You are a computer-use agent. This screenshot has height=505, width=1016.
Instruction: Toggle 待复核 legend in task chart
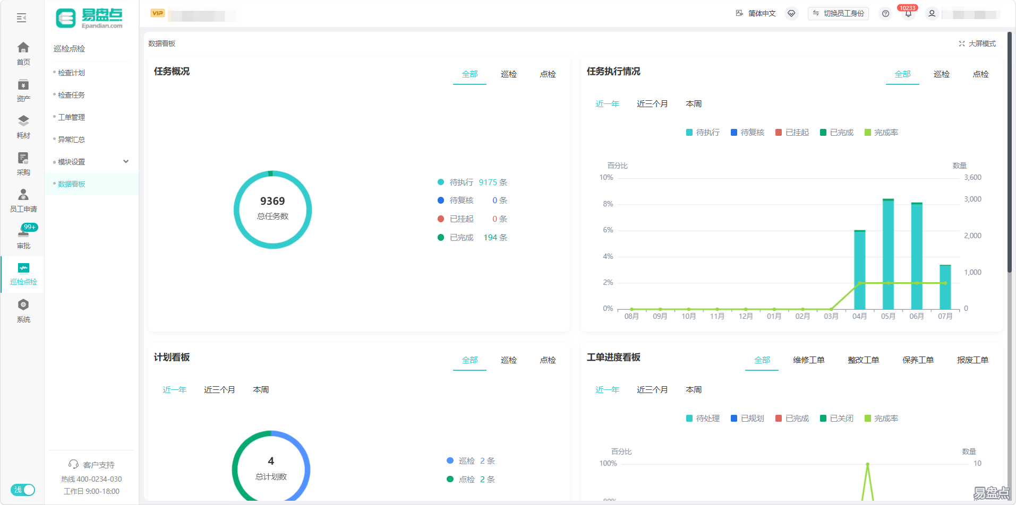[747, 133]
